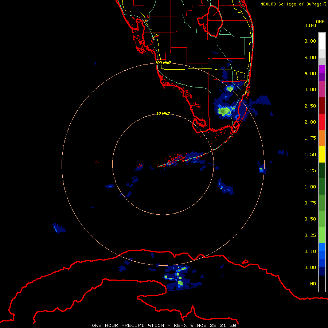Click the 0.00 legend value

pyautogui.click(x=310, y=268)
